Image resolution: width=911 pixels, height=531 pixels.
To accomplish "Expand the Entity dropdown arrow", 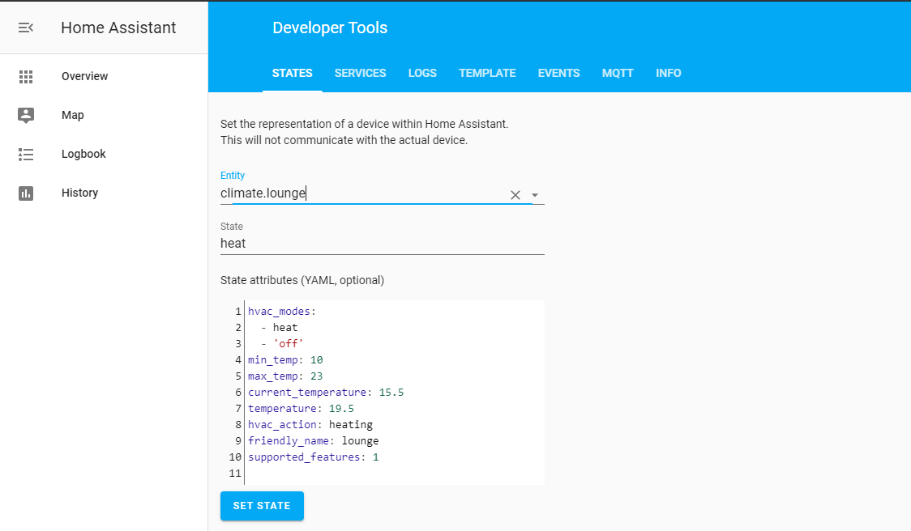I will pos(534,195).
